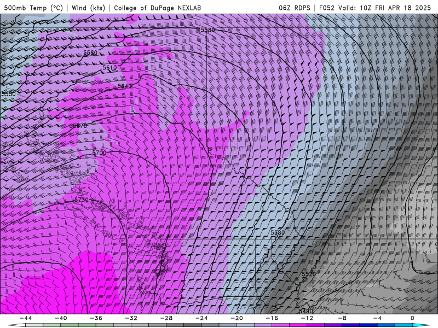The width and height of the screenshot is (438, 328).
Task: Click the white arrow start of the color bar
Action: (x=17, y=325)
